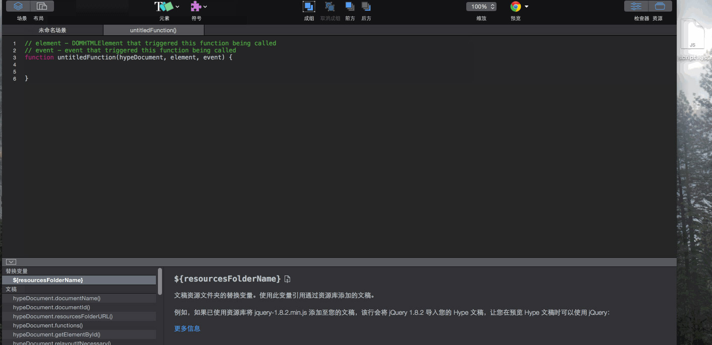Viewport: 712px width, 345px height.
Task: Open the Elements dropdown arrow
Action: click(178, 7)
